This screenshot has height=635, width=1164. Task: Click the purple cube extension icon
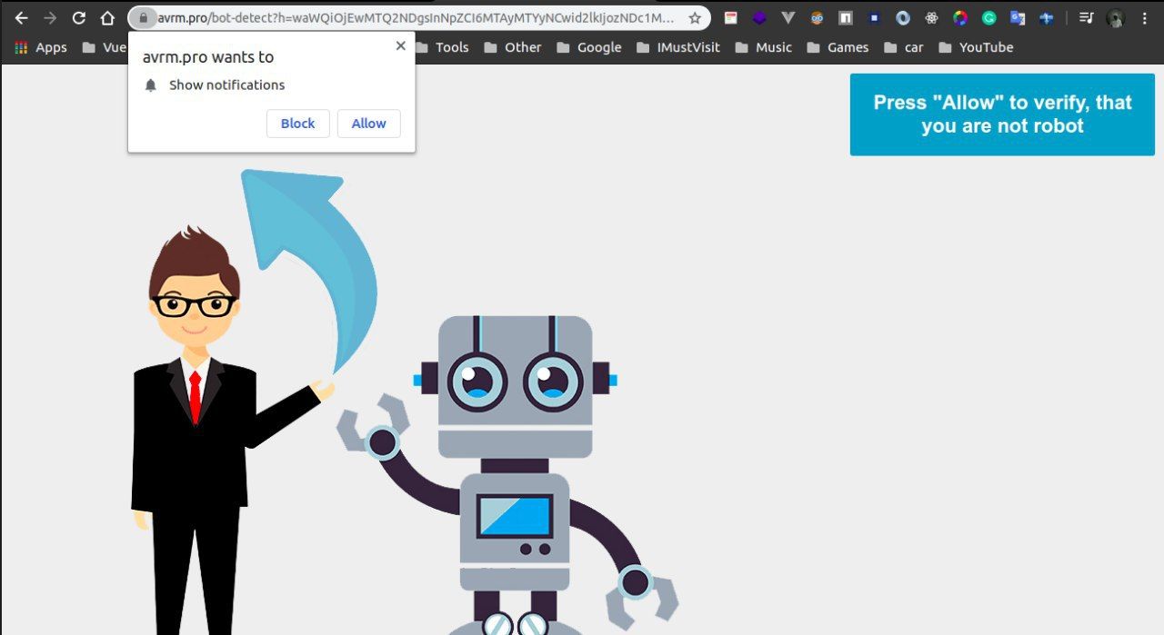point(758,17)
